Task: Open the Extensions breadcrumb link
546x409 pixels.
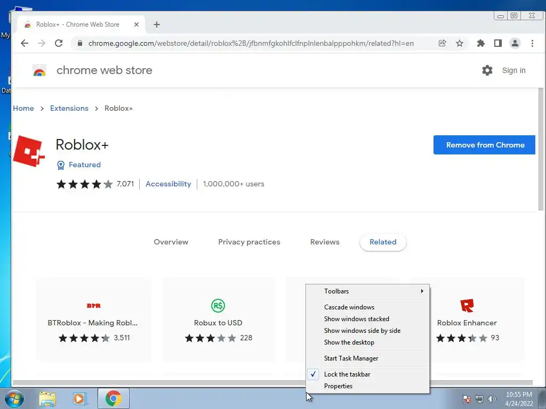Action: click(x=69, y=108)
